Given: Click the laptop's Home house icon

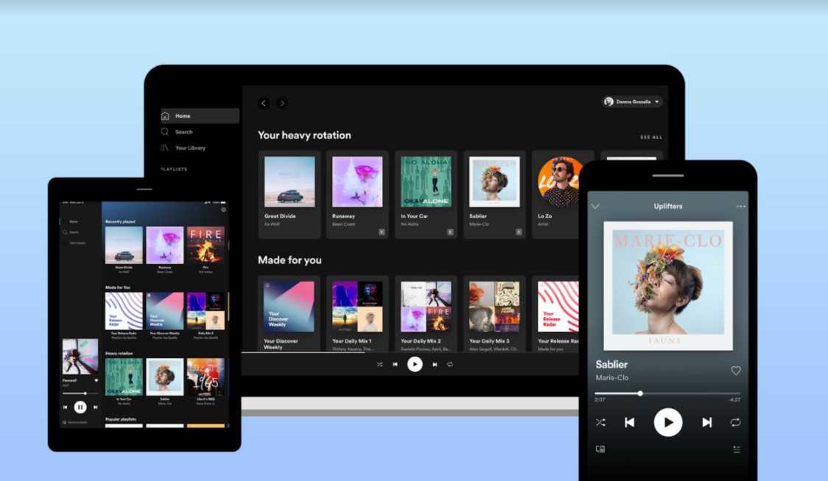Looking at the screenshot, I should 165,116.
